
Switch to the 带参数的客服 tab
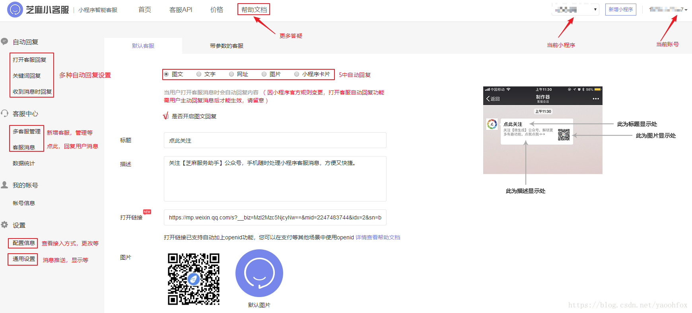(227, 46)
